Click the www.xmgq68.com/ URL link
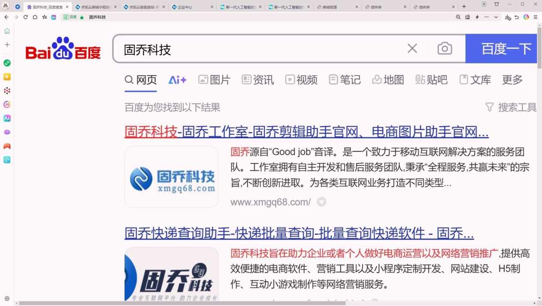The width and height of the screenshot is (542, 306). click(x=271, y=202)
